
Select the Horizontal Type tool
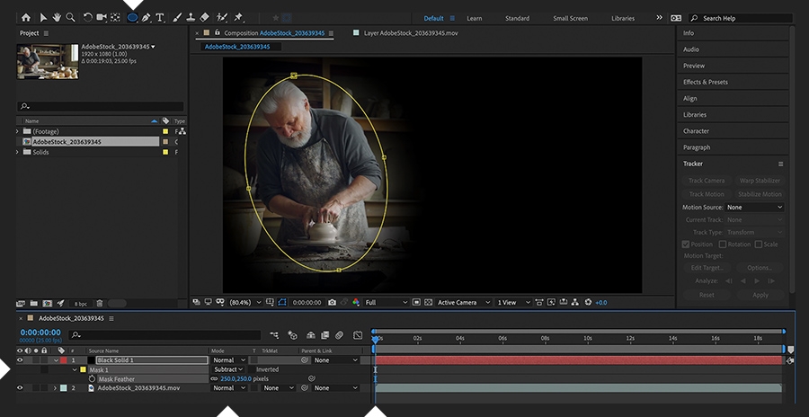point(160,17)
